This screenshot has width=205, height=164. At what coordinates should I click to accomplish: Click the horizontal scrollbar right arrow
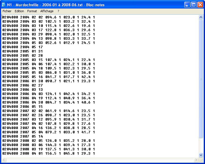pos(196,160)
